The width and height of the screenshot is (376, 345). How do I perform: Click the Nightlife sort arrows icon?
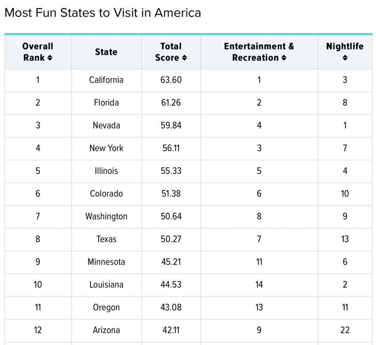[x=345, y=58]
